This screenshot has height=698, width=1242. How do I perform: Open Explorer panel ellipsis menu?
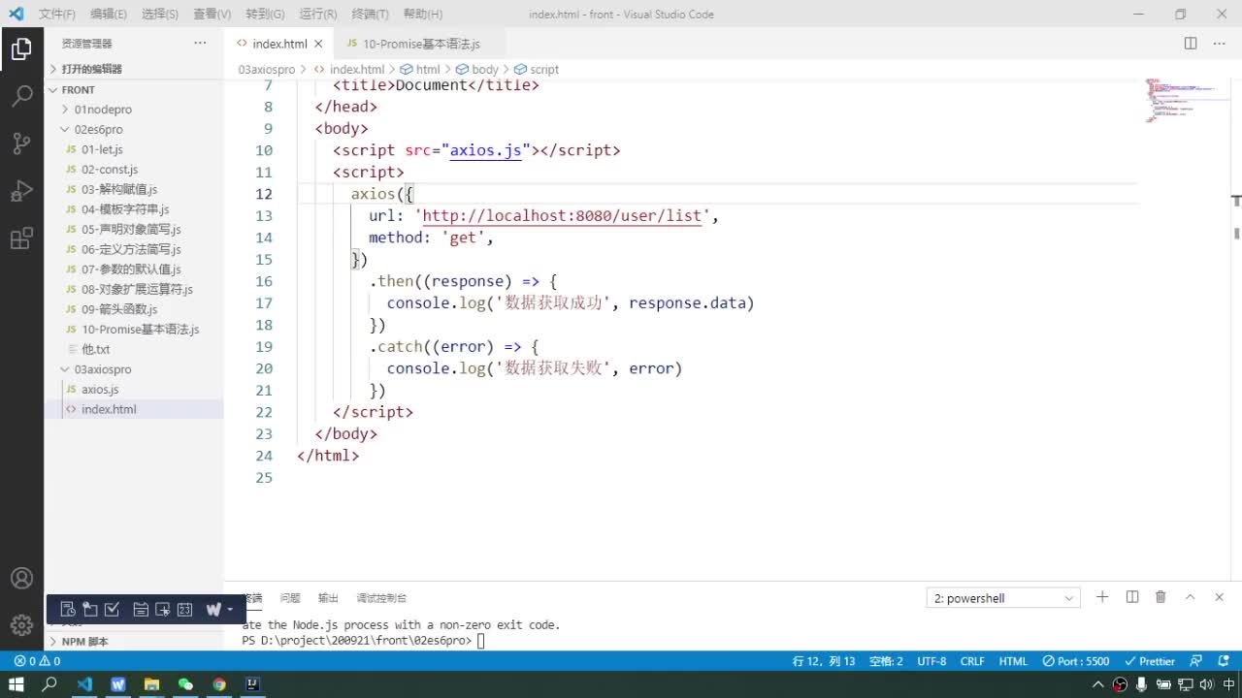200,44
